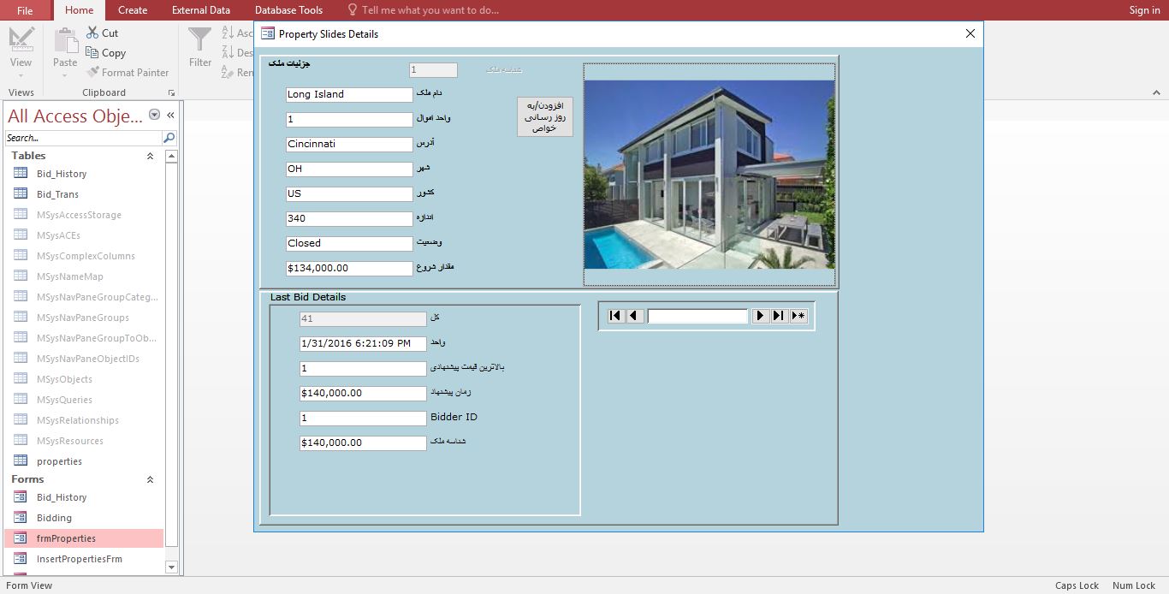Click the Copy command in Clipboard group
1169x594 pixels.
pyautogui.click(x=106, y=53)
